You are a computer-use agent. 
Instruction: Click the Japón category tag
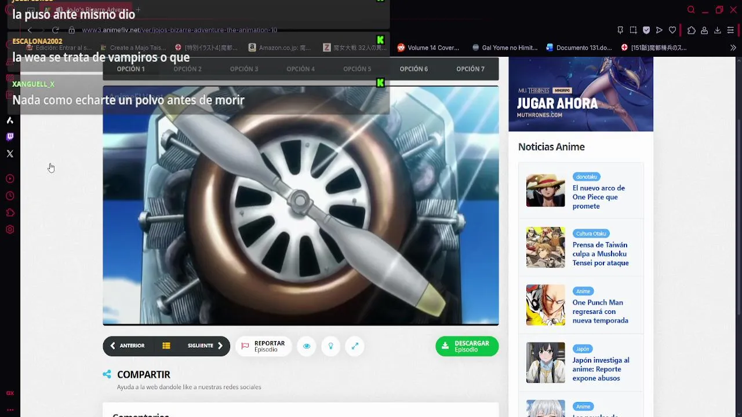(583, 349)
